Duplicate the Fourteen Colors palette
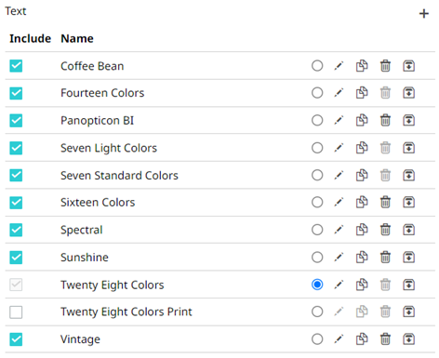The image size is (439, 358). (362, 93)
